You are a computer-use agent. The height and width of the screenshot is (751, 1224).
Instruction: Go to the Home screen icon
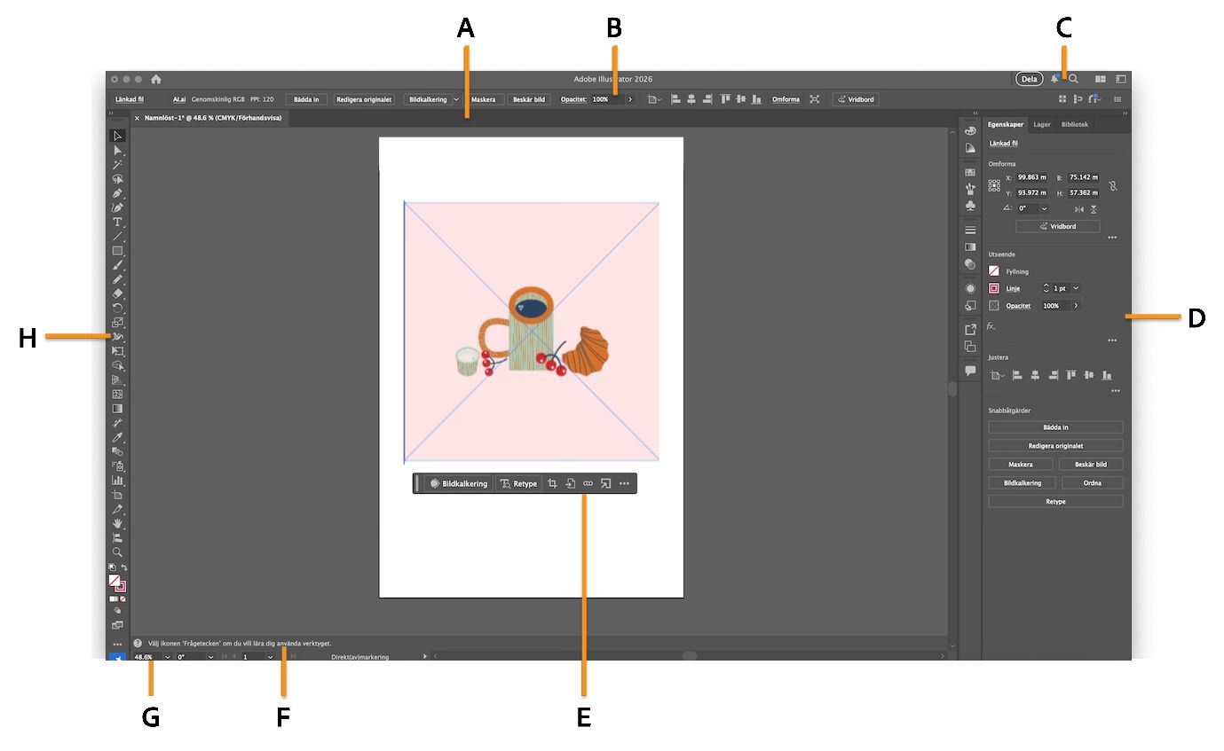(x=156, y=79)
